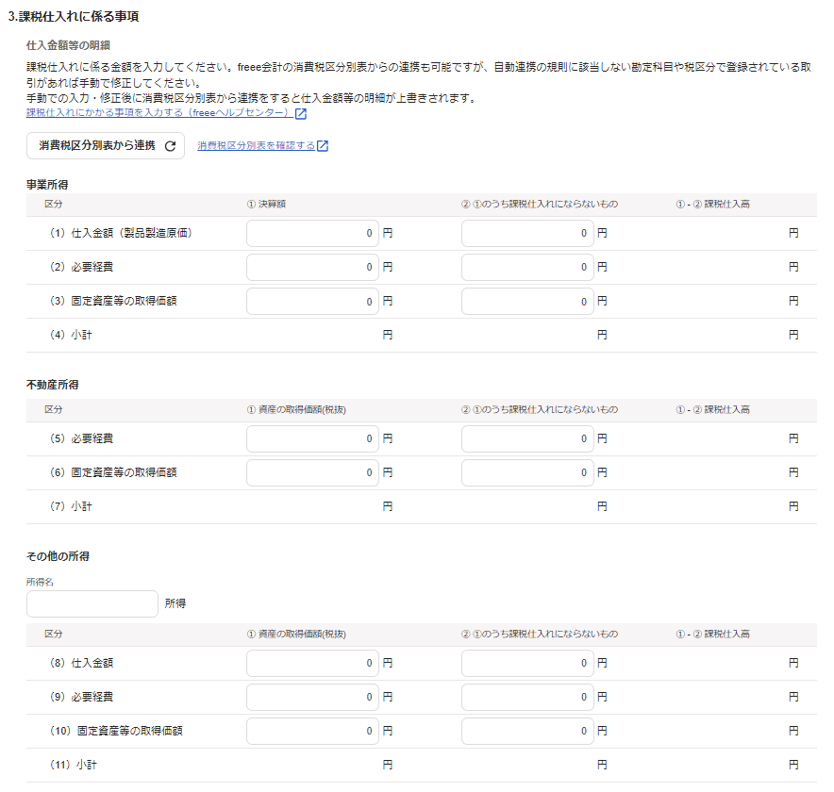Click the 事業所得 section title
Viewport: 834px width, 792px height.
pos(47,185)
